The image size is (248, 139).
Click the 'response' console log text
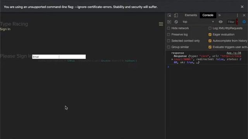(177, 53)
